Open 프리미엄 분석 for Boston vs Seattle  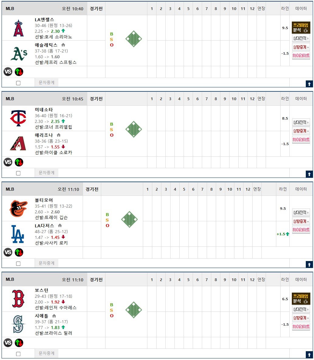click(x=301, y=298)
